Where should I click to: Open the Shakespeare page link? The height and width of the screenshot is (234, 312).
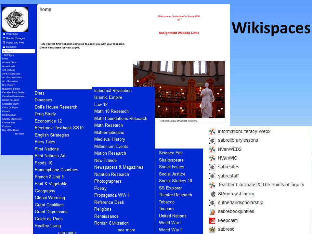coord(171,160)
